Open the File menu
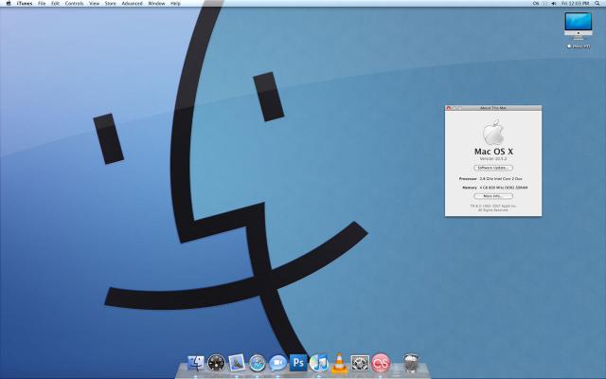Image resolution: width=606 pixels, height=379 pixels. (42, 4)
